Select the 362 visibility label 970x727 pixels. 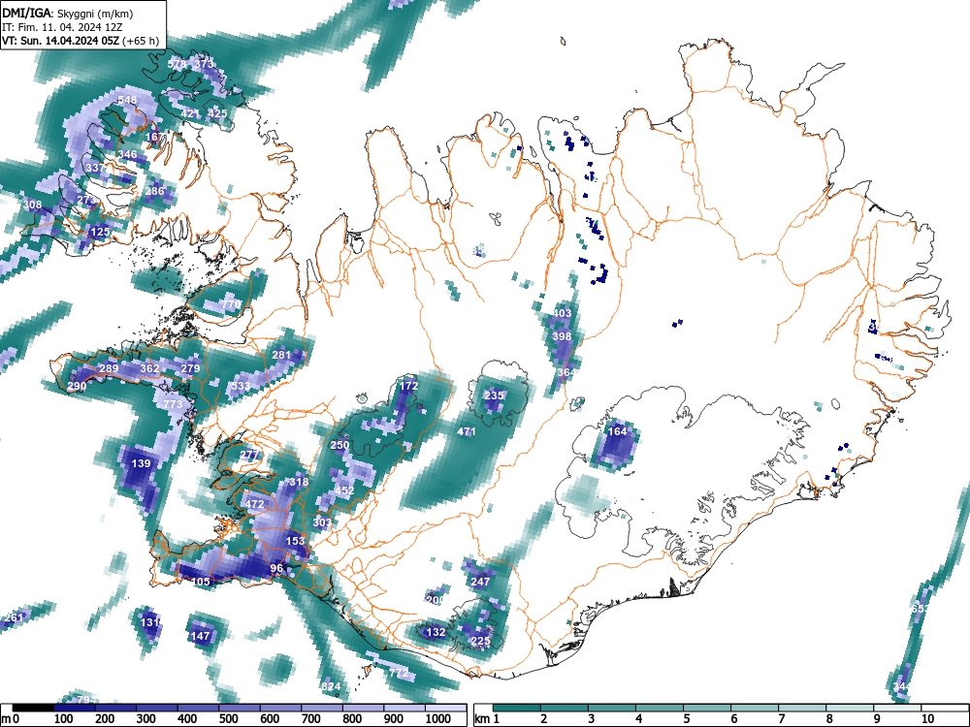pyautogui.click(x=149, y=368)
